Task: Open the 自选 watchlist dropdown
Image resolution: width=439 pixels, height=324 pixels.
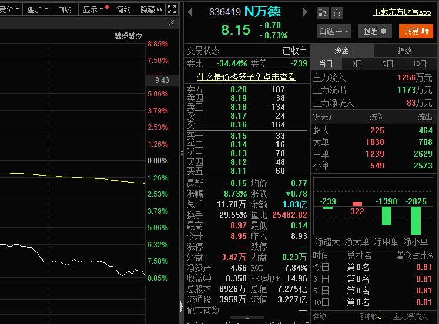Action: (x=334, y=31)
